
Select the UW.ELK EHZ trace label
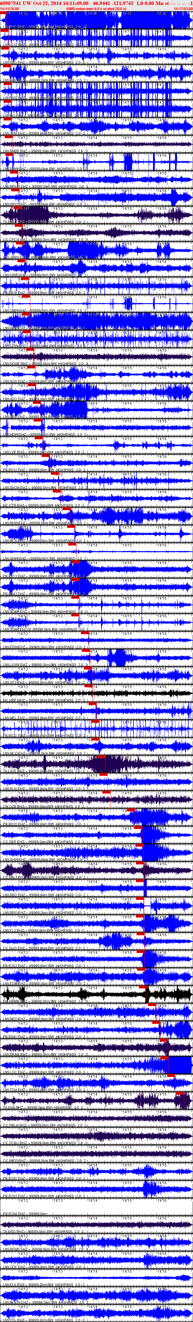[x=45, y=1284]
